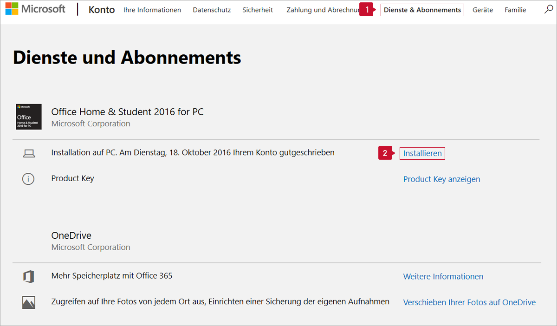Navigate to the Geräte section

point(483,10)
